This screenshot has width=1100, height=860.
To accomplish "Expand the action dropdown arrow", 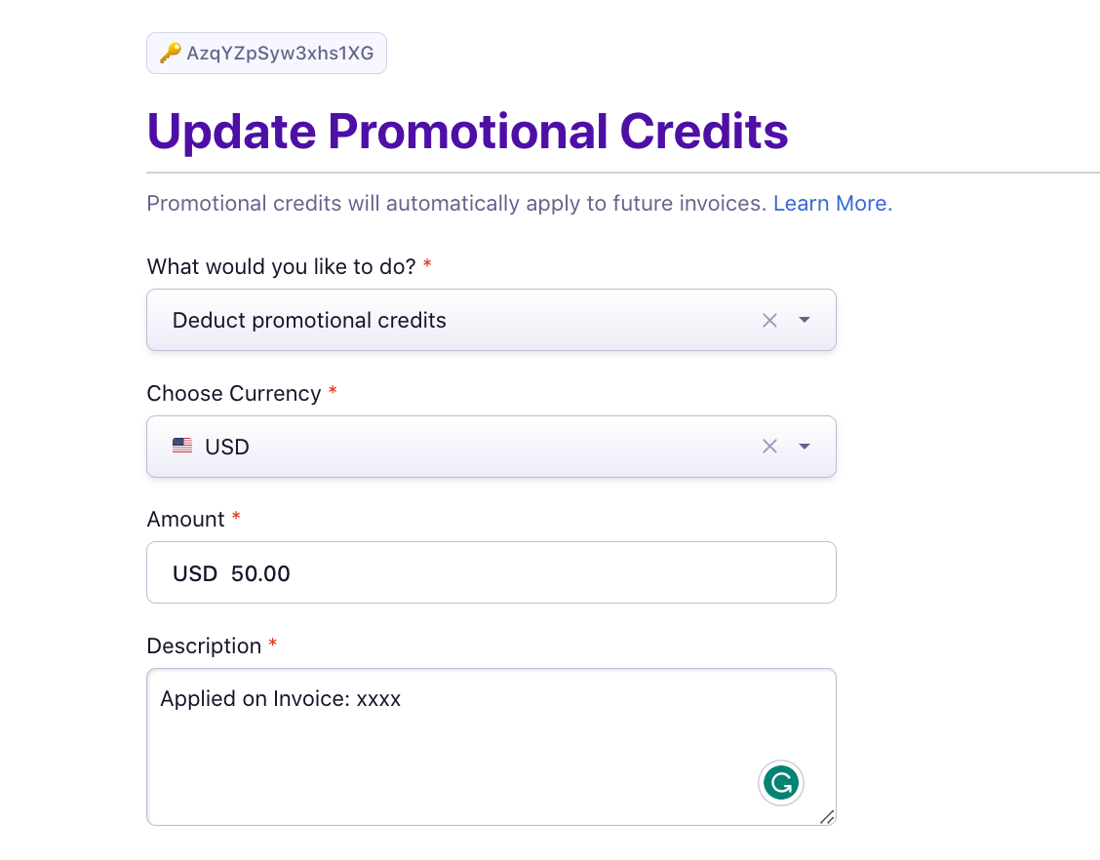I will point(805,320).
